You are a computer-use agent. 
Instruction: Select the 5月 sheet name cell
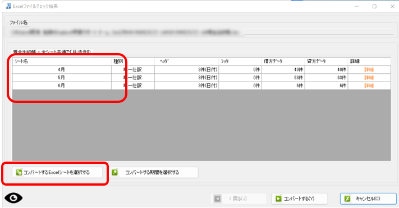coord(62,78)
